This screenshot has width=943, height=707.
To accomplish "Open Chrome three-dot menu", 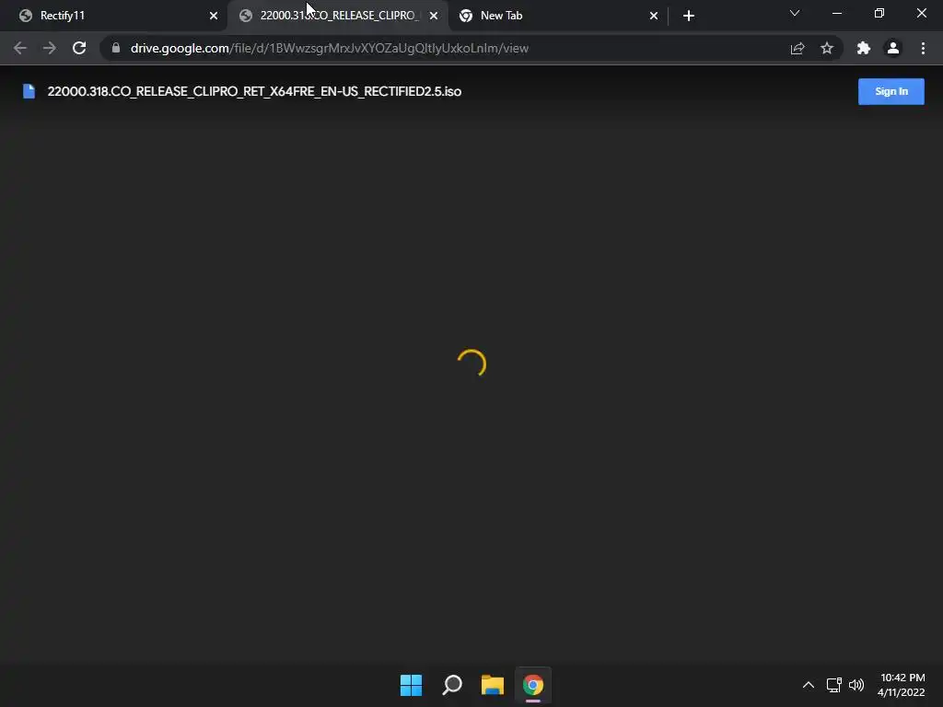I will tap(923, 48).
